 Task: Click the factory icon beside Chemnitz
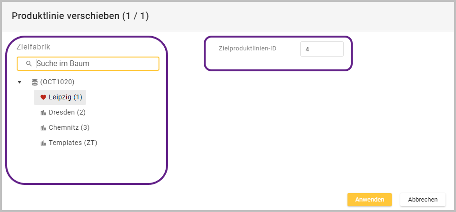tap(43, 128)
